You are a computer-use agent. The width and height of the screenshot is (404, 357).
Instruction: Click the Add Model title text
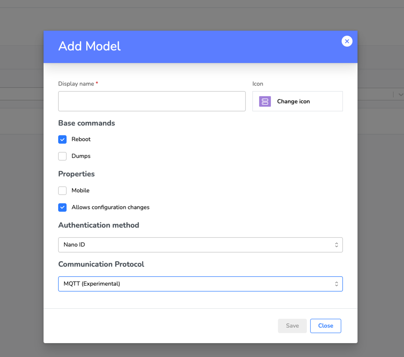pos(89,46)
